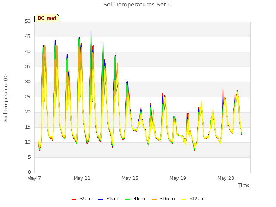
Task: Click the May 15 axis label
Action: 130,178
